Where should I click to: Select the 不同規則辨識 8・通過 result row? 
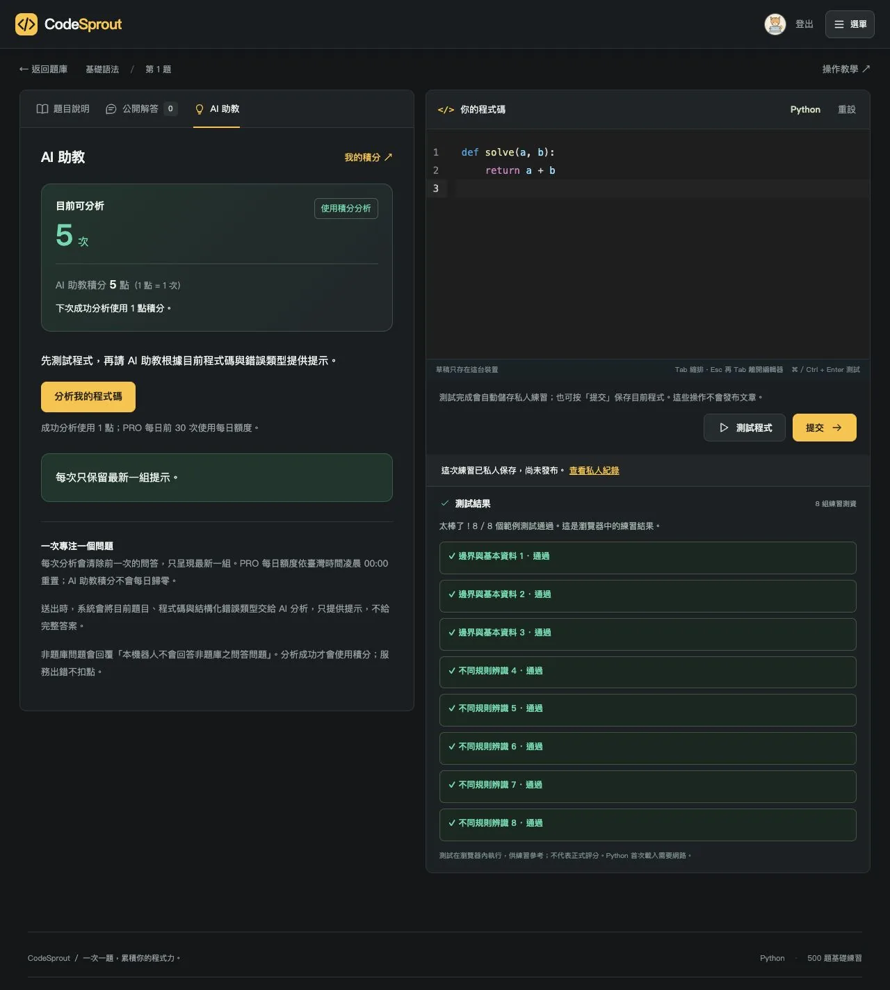(x=648, y=825)
